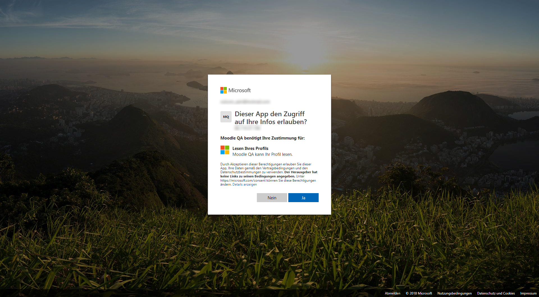Viewport: 539px width, 297px height.
Task: Decline access with the Nein button
Action: tap(272, 198)
